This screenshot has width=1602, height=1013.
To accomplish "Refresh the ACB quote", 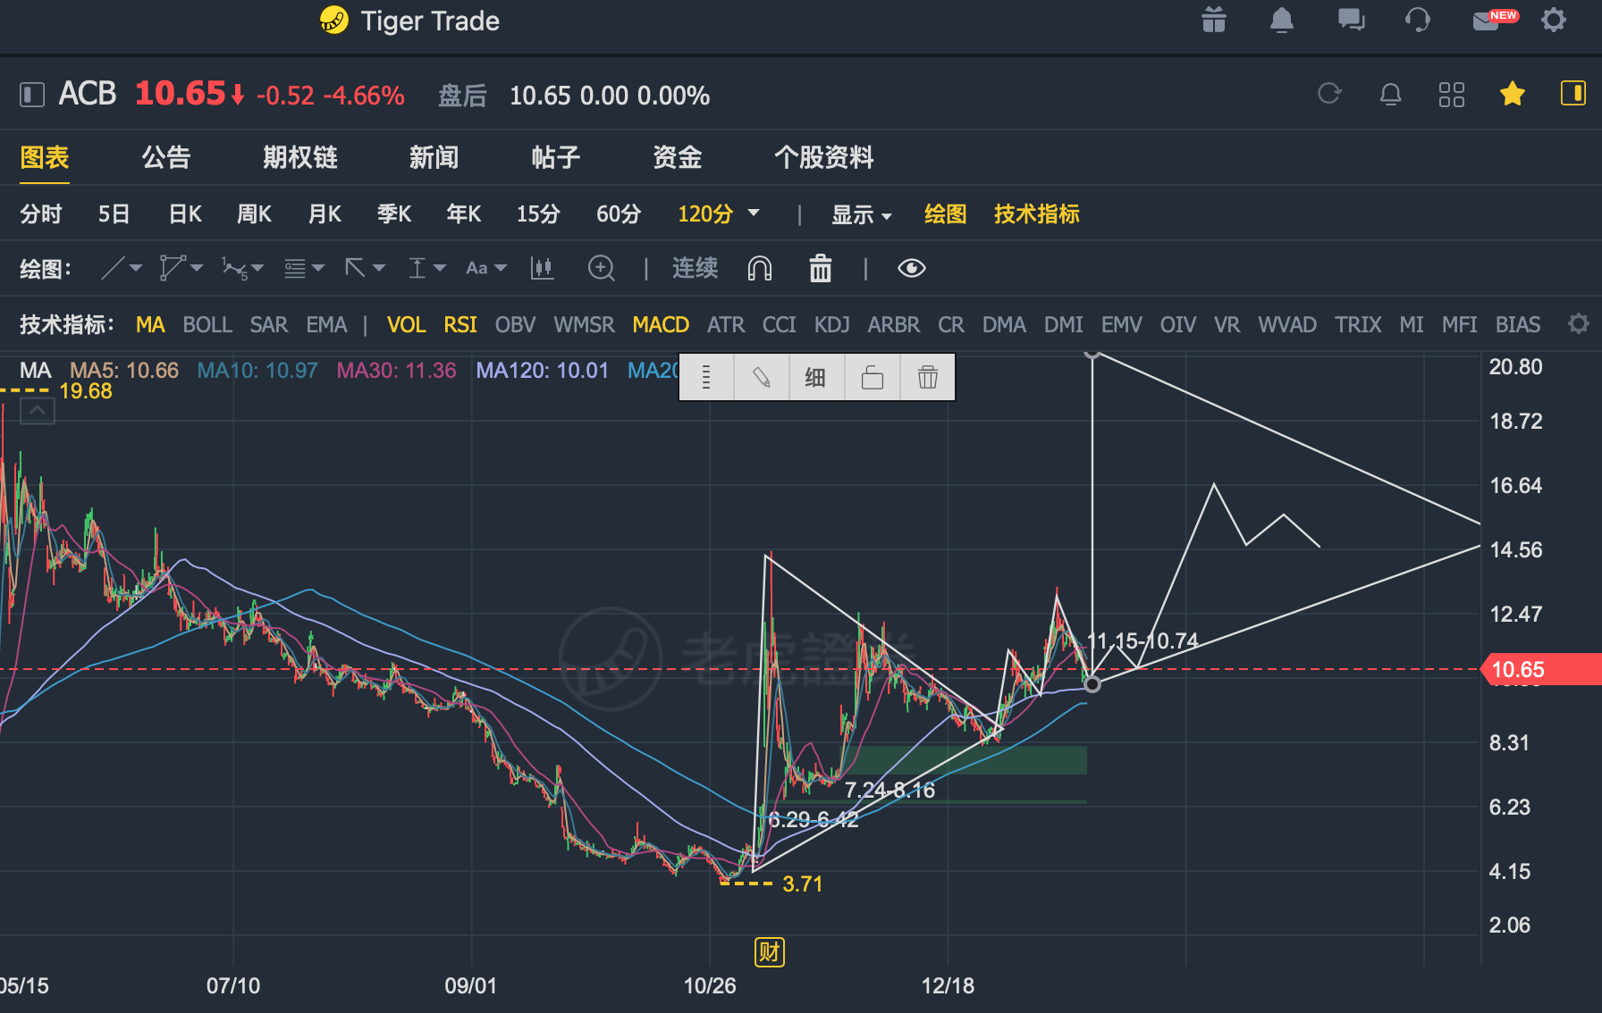I will click(x=1329, y=94).
